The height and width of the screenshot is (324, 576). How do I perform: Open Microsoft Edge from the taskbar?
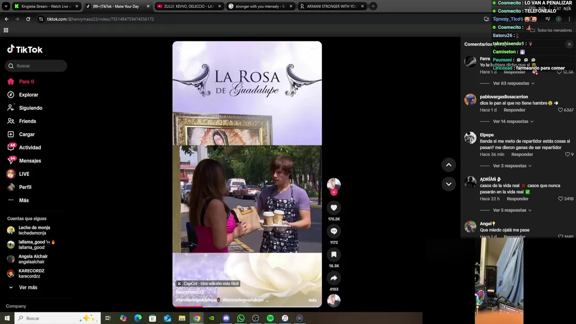[x=138, y=318]
